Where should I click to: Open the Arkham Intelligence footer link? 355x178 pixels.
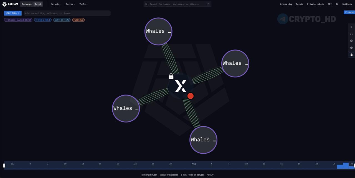coord(169,175)
